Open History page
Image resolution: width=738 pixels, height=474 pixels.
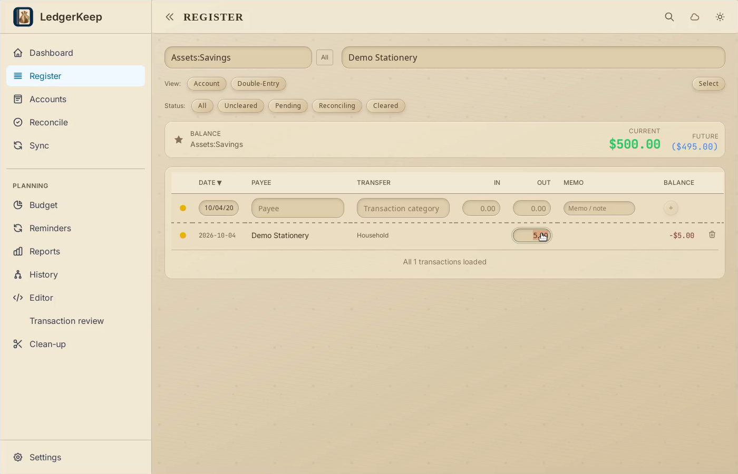(x=75, y=274)
